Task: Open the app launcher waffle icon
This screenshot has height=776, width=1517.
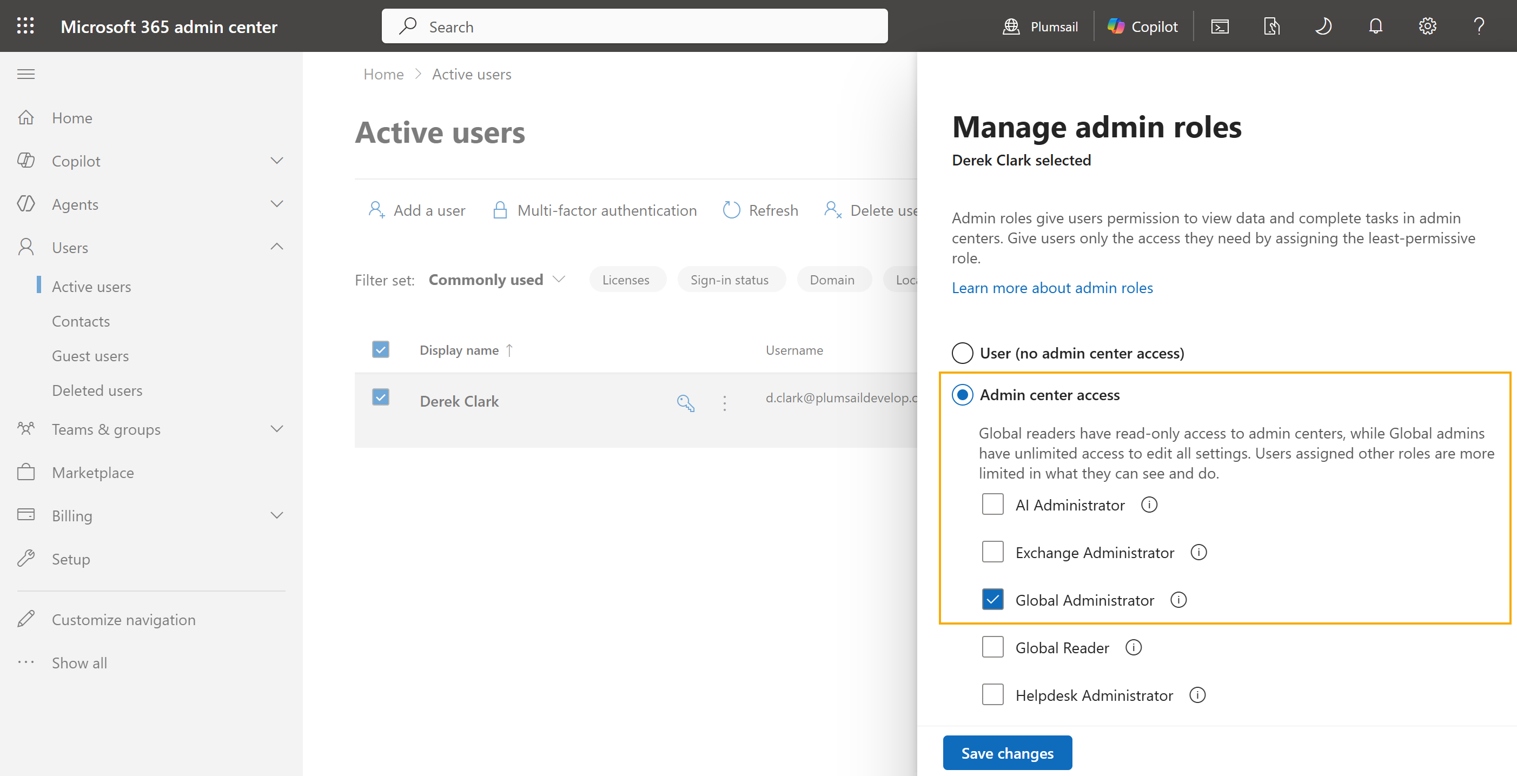Action: coord(25,26)
